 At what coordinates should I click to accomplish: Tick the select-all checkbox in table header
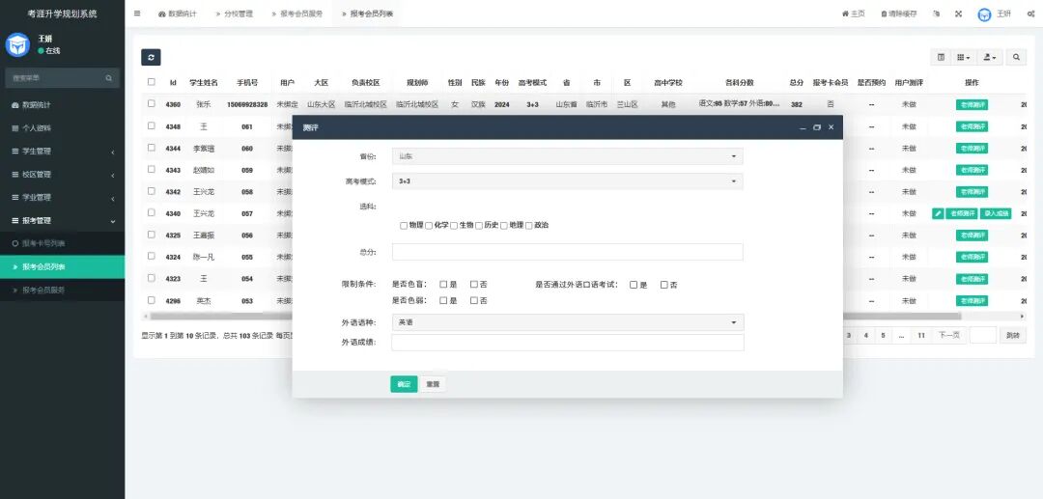click(152, 82)
